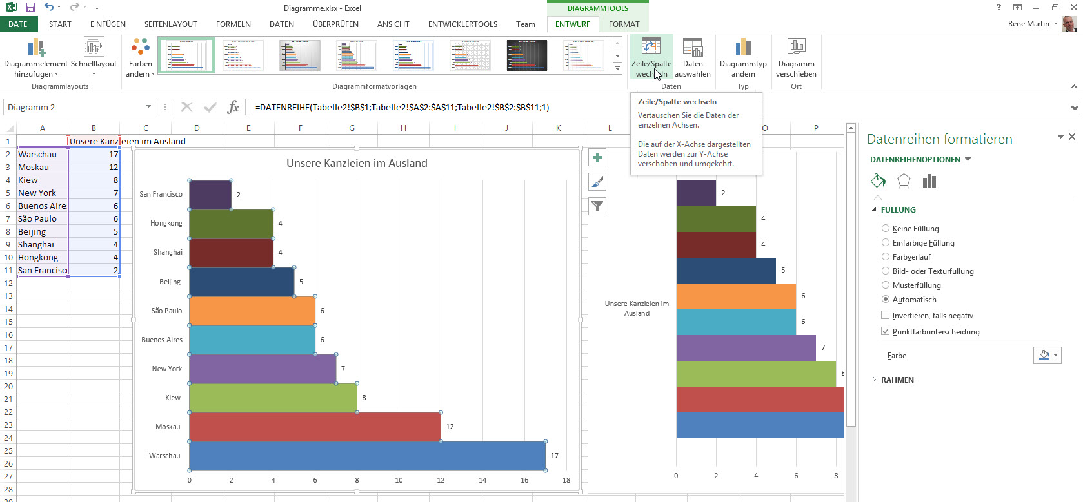Switch to the FORMAT ribbon tab

pyautogui.click(x=624, y=24)
